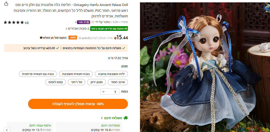Select style סגנון ירוק
270x132 pixels.
(x=97, y=82)
